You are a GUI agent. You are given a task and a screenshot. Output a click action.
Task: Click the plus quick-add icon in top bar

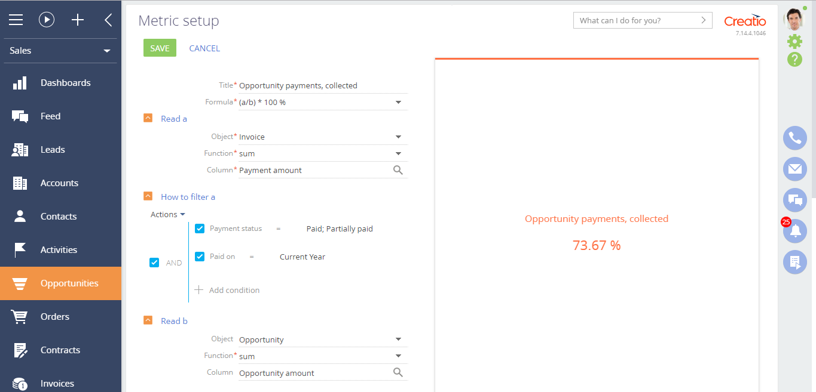pos(78,20)
